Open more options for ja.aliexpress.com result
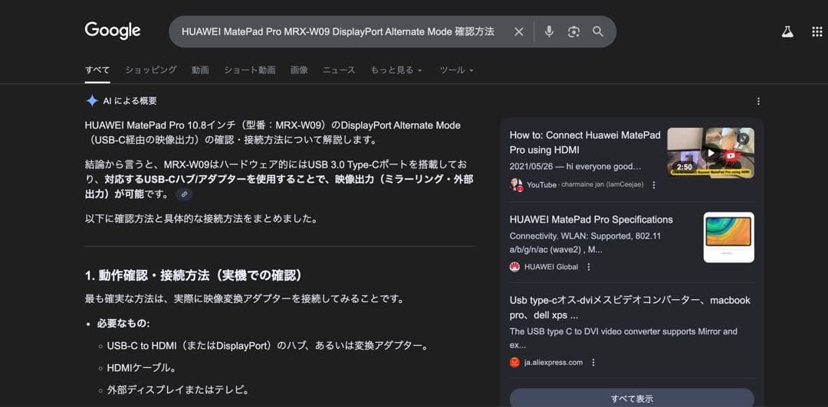 pyautogui.click(x=593, y=363)
